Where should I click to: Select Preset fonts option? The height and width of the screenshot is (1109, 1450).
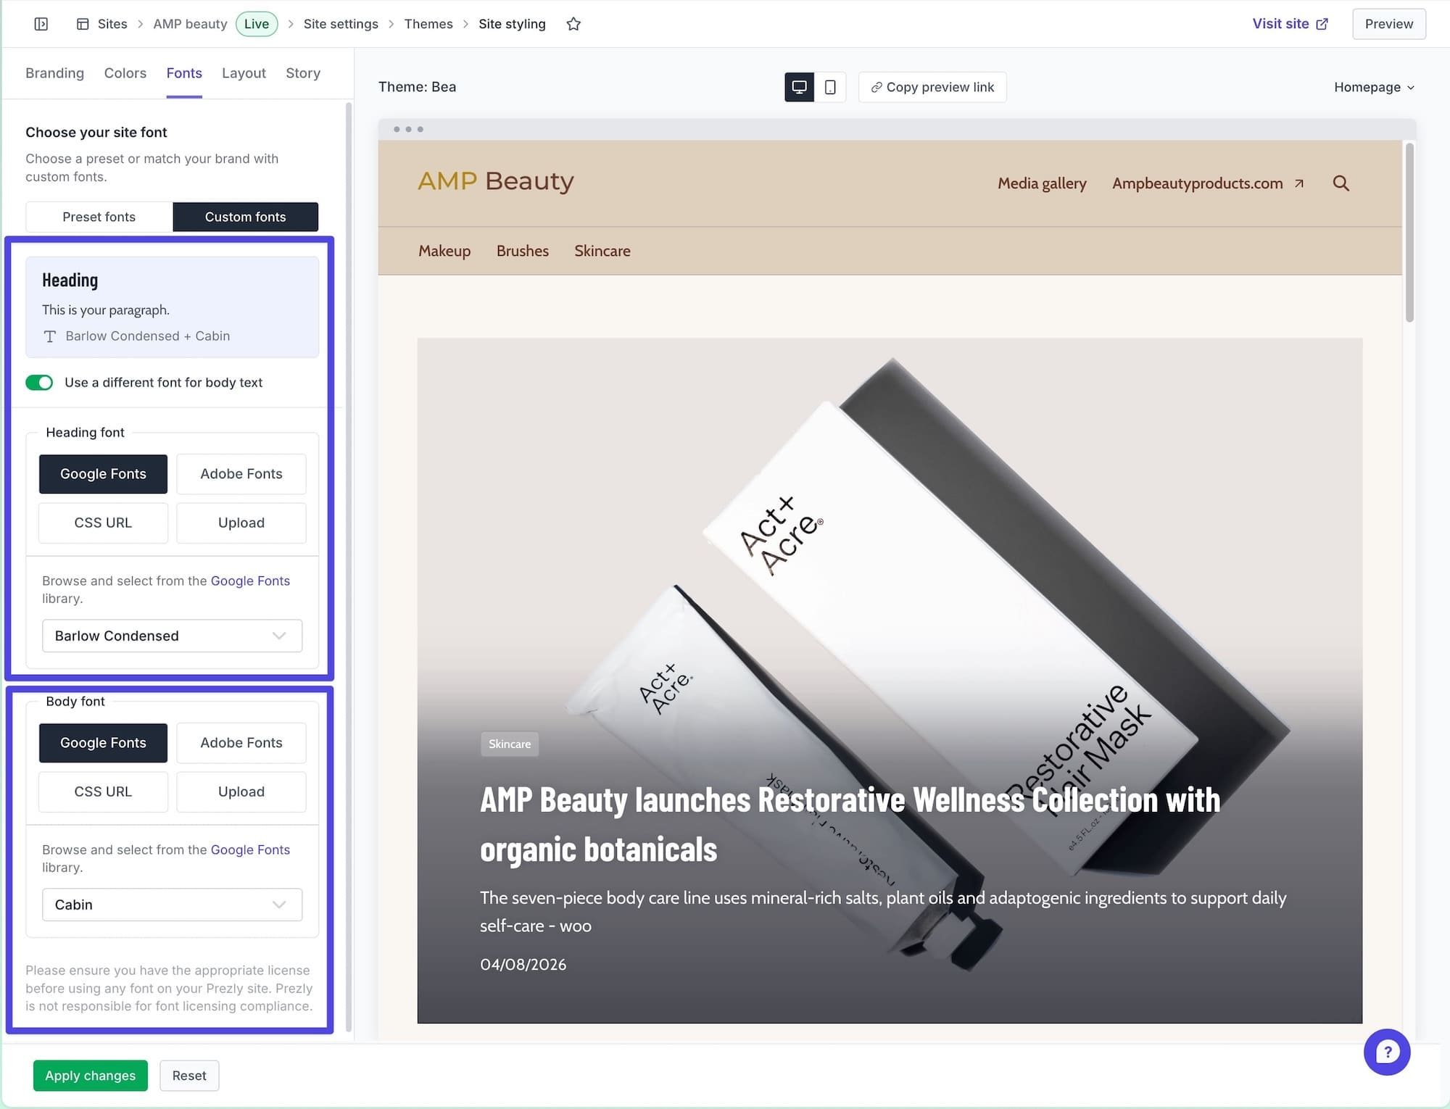[99, 217]
